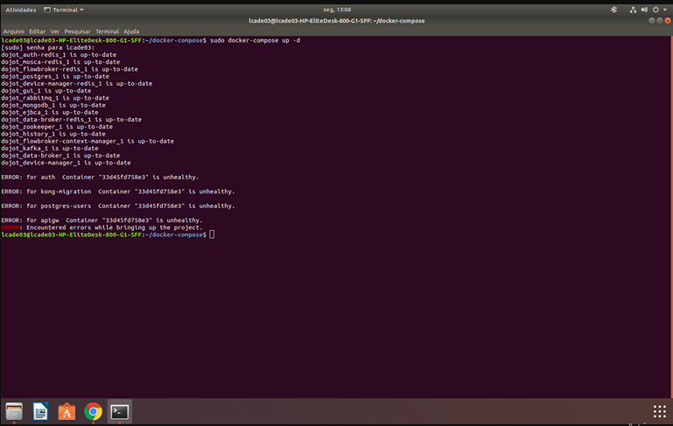
Task: Click the 'sudo docker-compose up -d' command text
Action: 255,40
